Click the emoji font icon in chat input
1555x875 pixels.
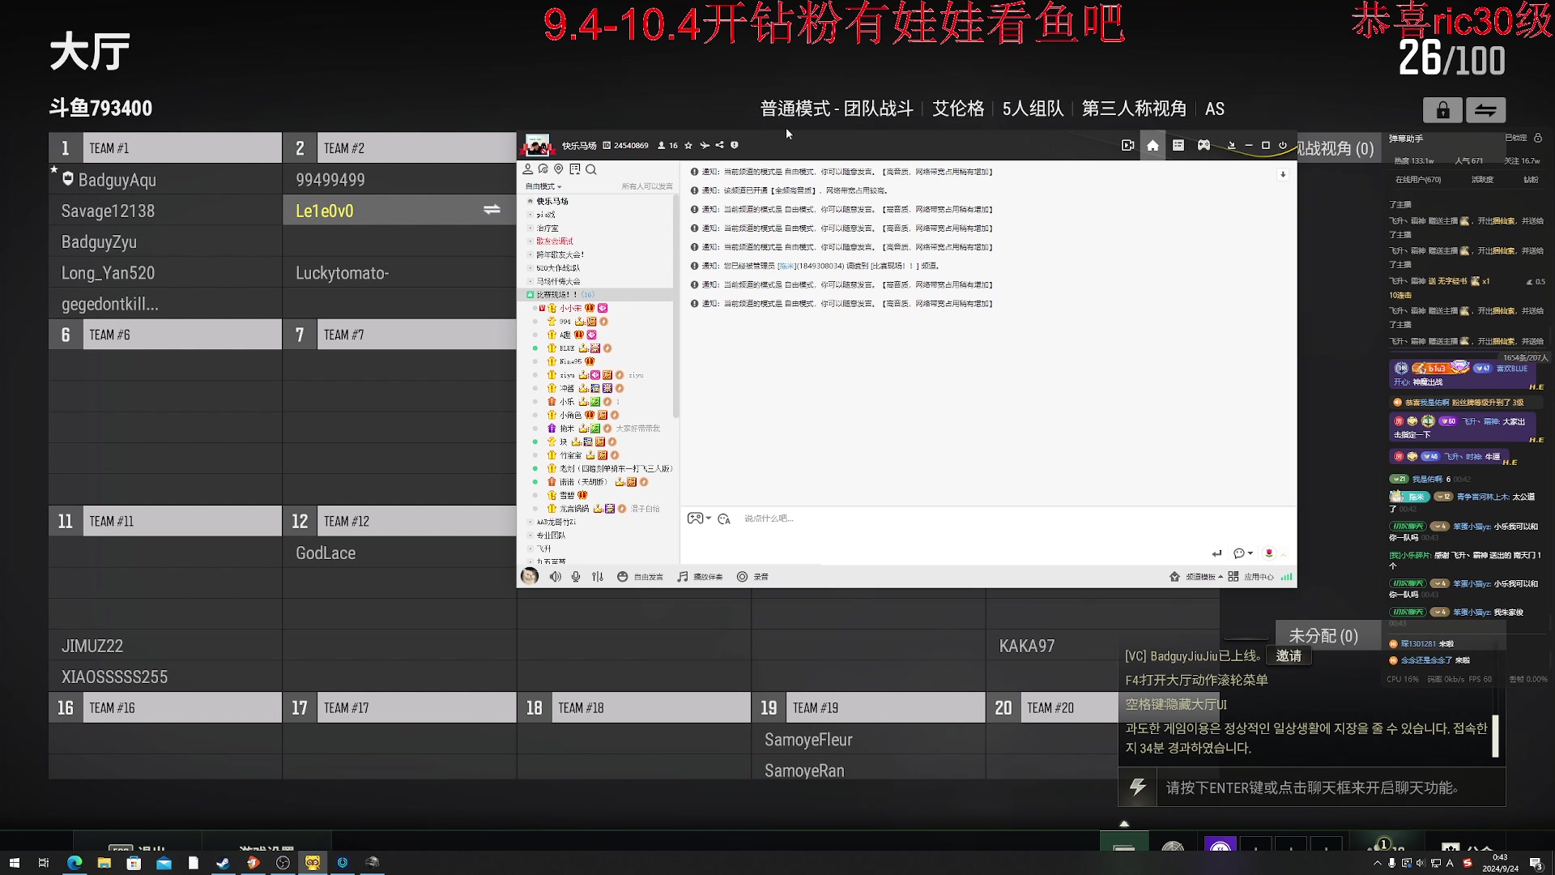(724, 519)
